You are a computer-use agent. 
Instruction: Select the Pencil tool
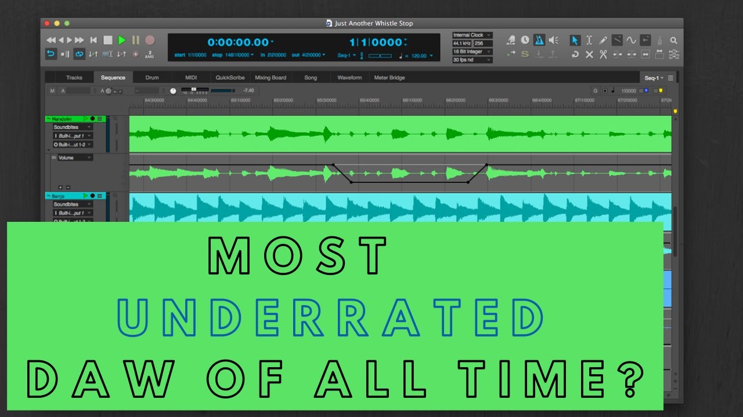pyautogui.click(x=603, y=40)
